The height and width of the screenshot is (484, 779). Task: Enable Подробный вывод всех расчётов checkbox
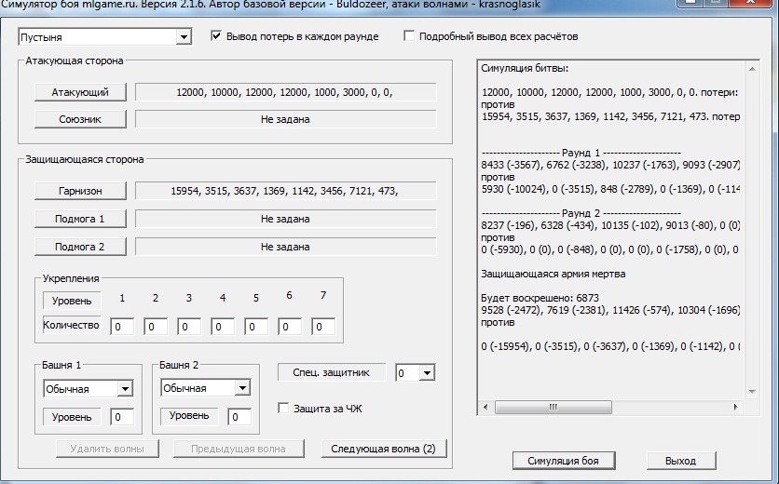click(x=409, y=37)
